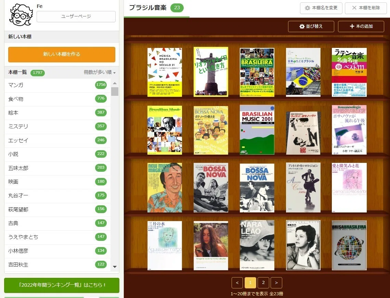Select the ブラジル音楽 shelf tab
The image size is (390, 298).
point(156,8)
